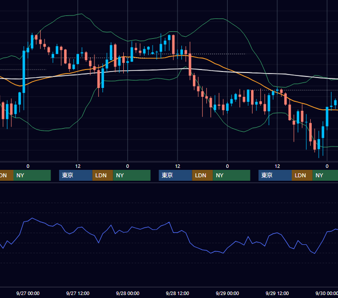
Task: Click the hour label 12 above 9/29 12:00
Action: 277,166
